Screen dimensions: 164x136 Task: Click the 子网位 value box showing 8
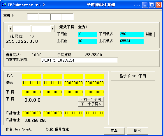pyautogui.click(x=87, y=34)
